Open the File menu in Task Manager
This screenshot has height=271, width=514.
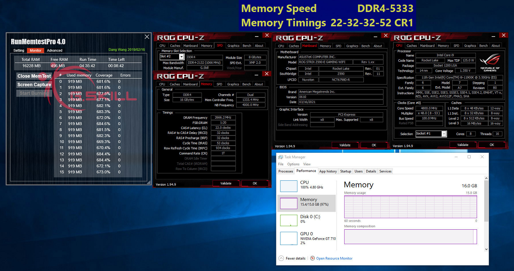click(281, 164)
